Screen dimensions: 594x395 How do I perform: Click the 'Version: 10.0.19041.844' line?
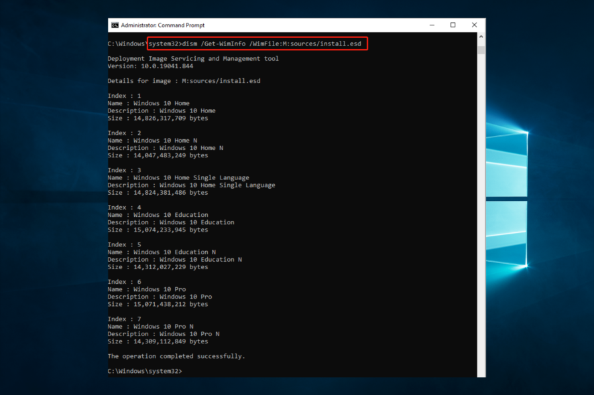click(150, 66)
